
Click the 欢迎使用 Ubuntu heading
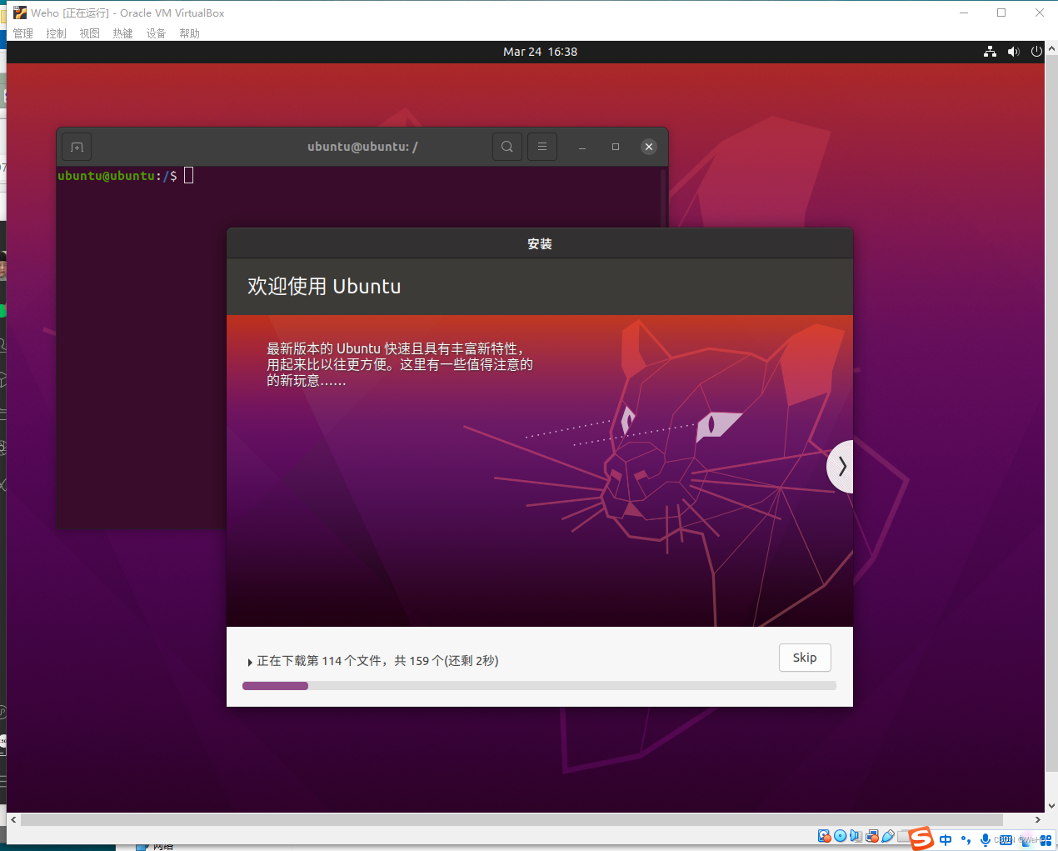(324, 287)
